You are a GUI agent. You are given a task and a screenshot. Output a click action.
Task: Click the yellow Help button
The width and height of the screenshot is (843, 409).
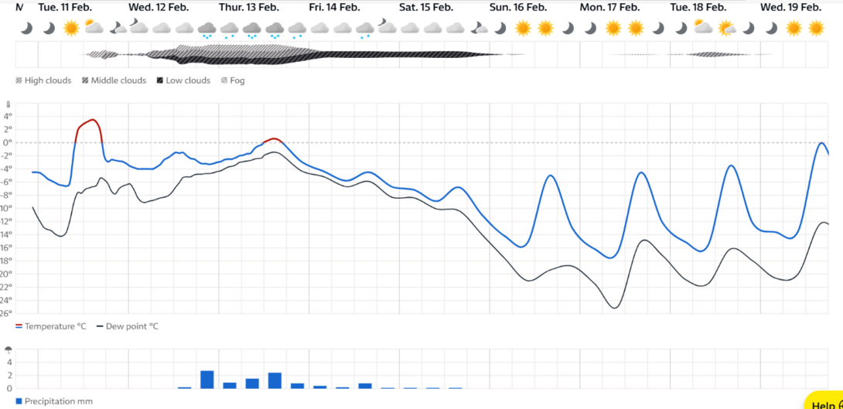coord(825,404)
